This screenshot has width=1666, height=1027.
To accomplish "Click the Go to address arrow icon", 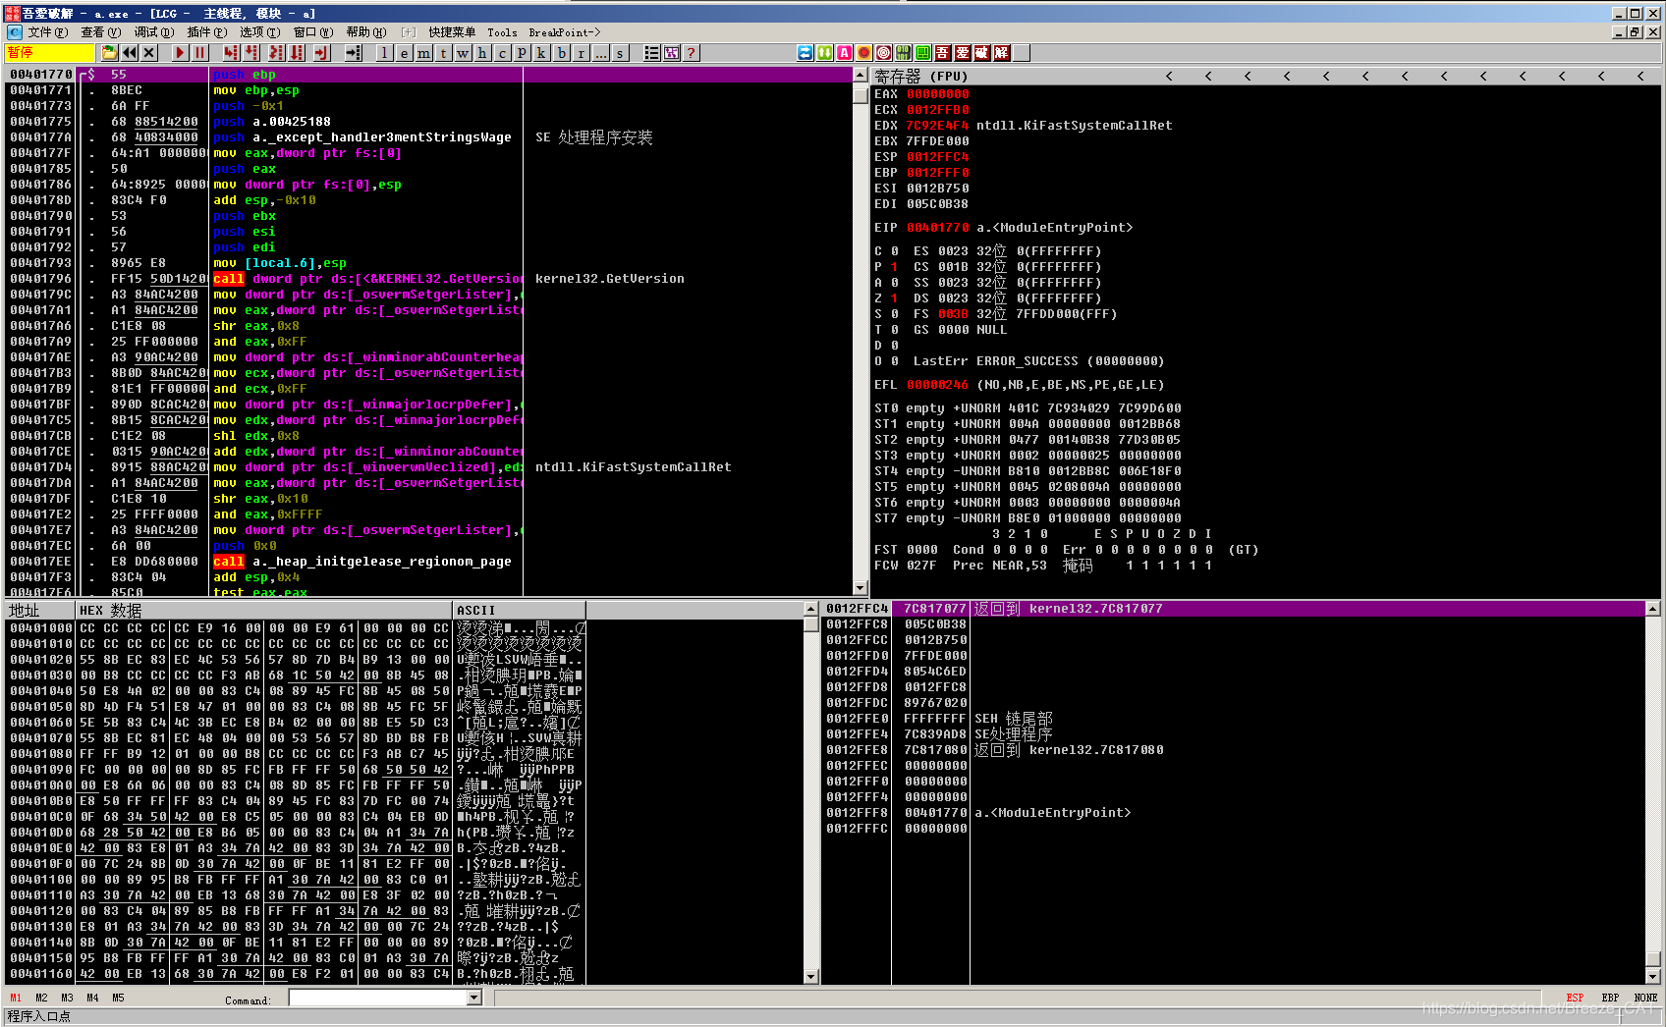I will (355, 53).
